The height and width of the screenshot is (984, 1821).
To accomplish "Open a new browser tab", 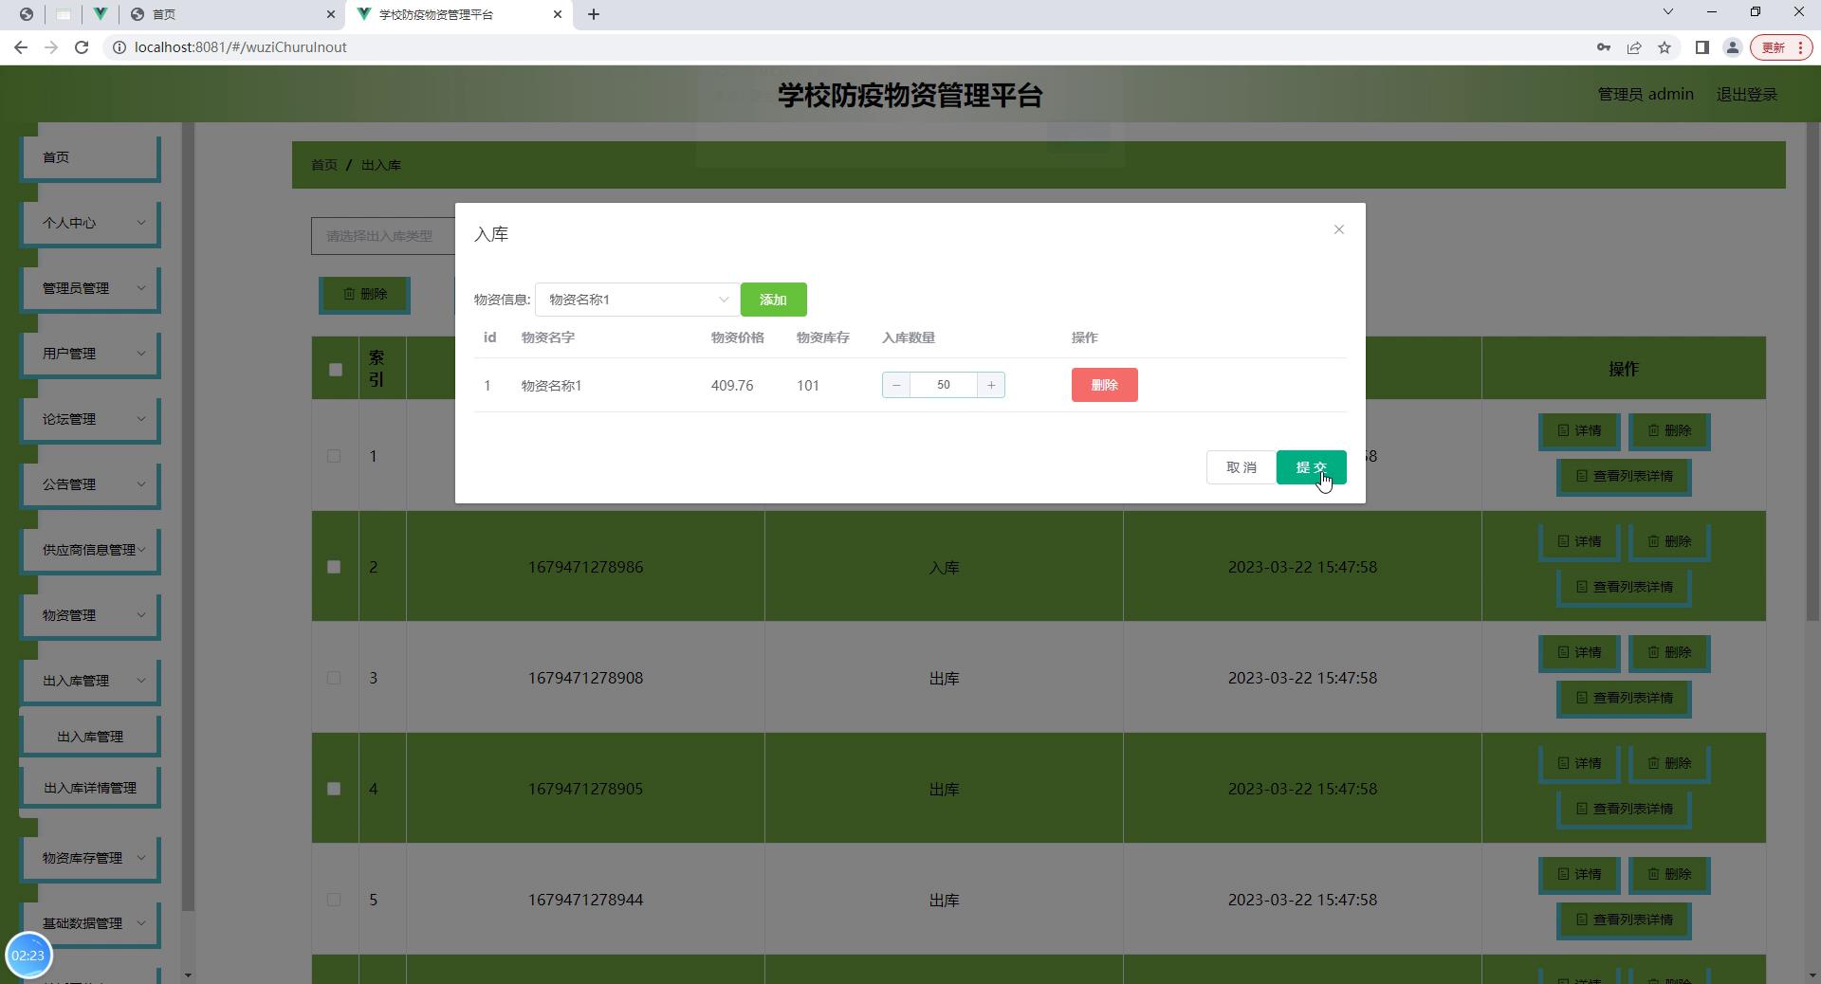I will tap(594, 14).
